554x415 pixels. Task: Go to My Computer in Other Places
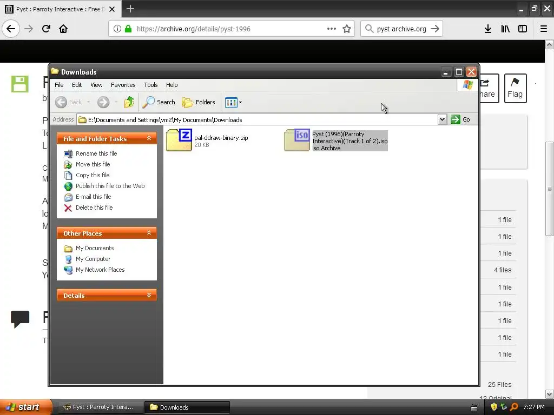coord(93,259)
